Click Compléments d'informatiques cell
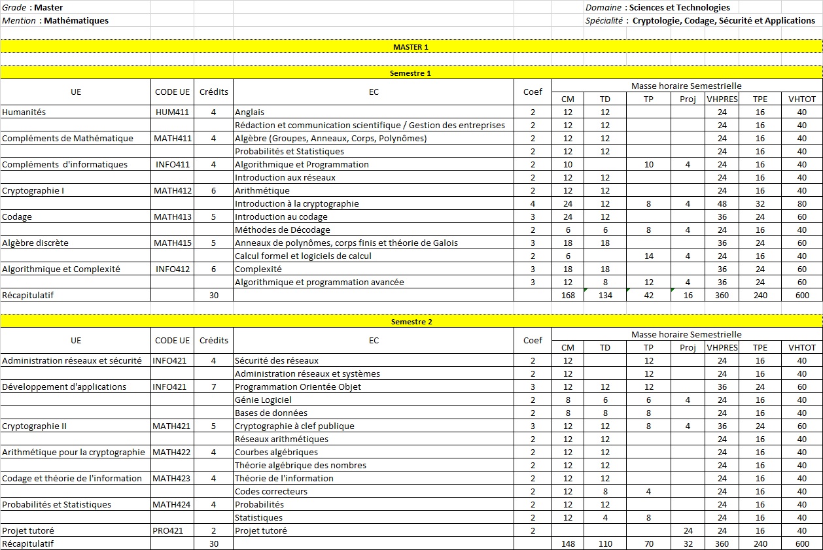Viewport: 823px width, 550px height. [75, 164]
